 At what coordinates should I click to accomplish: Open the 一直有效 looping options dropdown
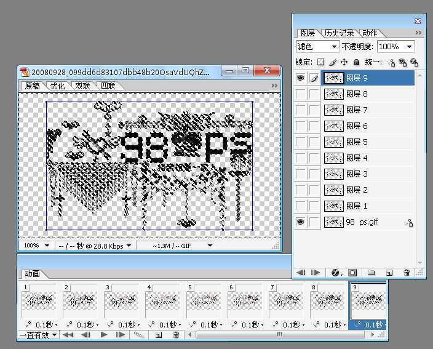click(x=38, y=335)
